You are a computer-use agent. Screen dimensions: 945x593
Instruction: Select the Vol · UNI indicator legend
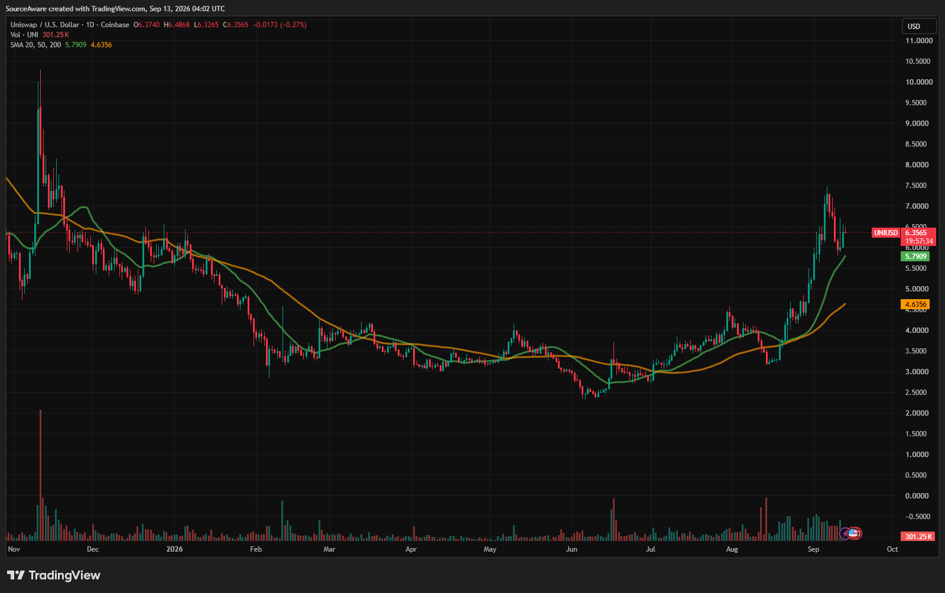(x=24, y=35)
